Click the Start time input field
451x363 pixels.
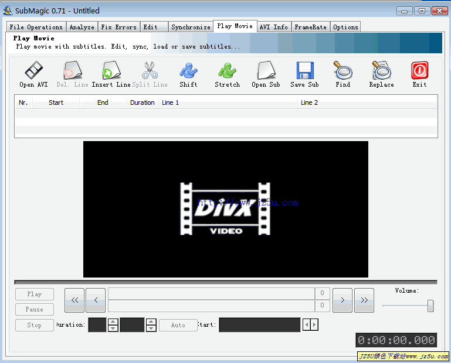pos(260,325)
